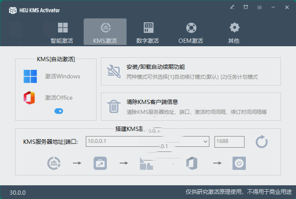Minimize the HEU KMS Activator window

click(x=273, y=7)
